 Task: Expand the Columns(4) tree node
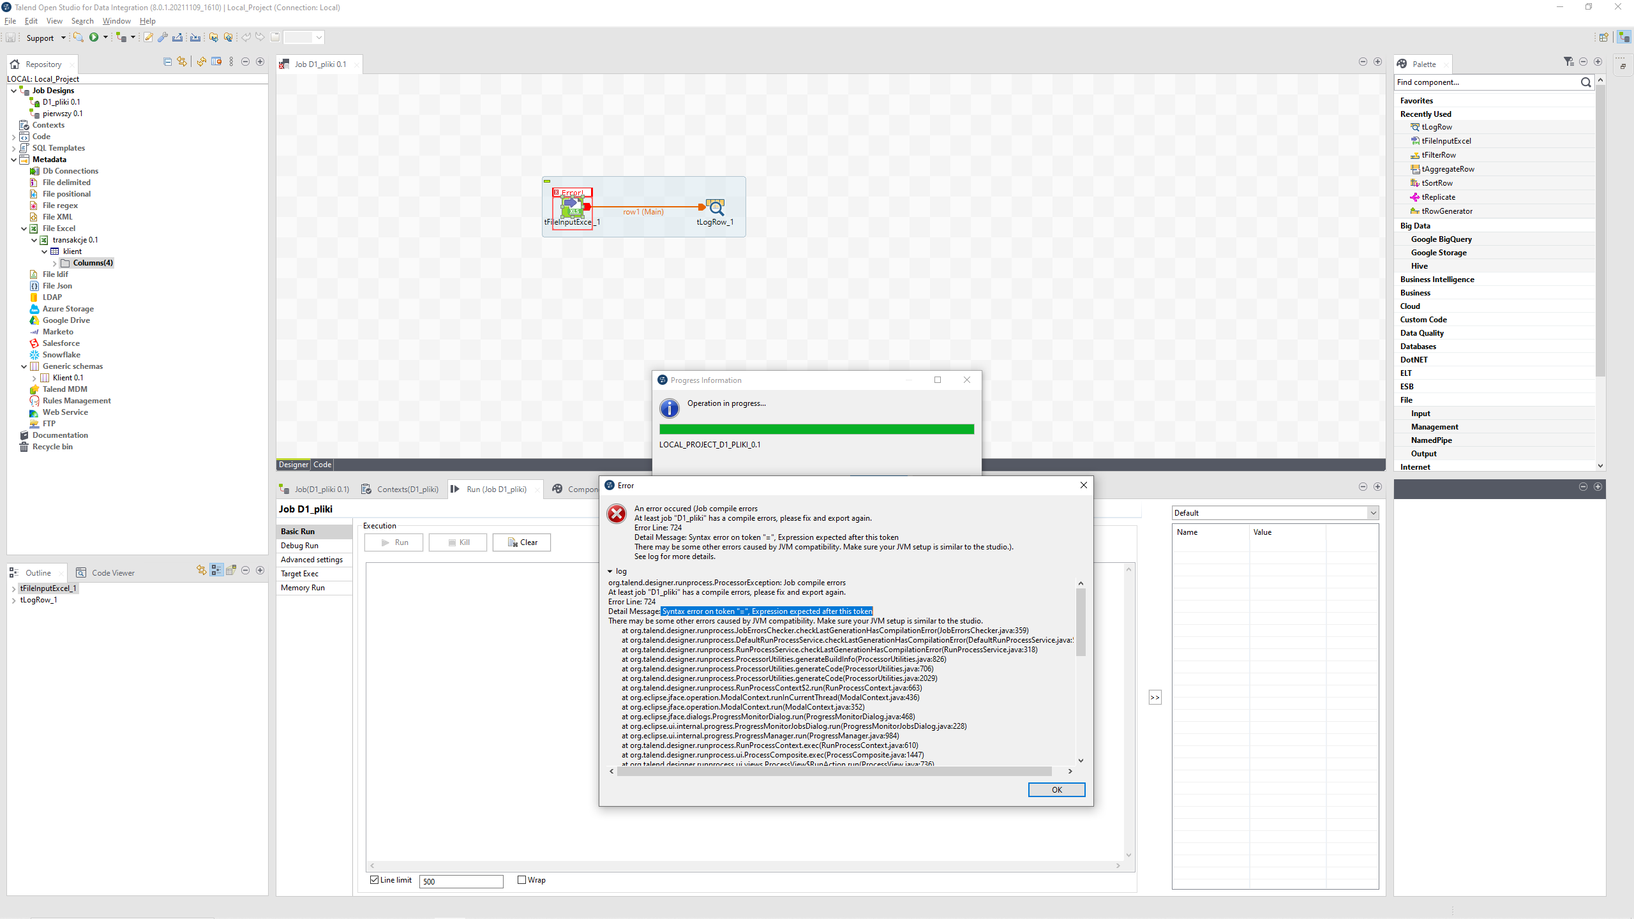(x=55, y=263)
